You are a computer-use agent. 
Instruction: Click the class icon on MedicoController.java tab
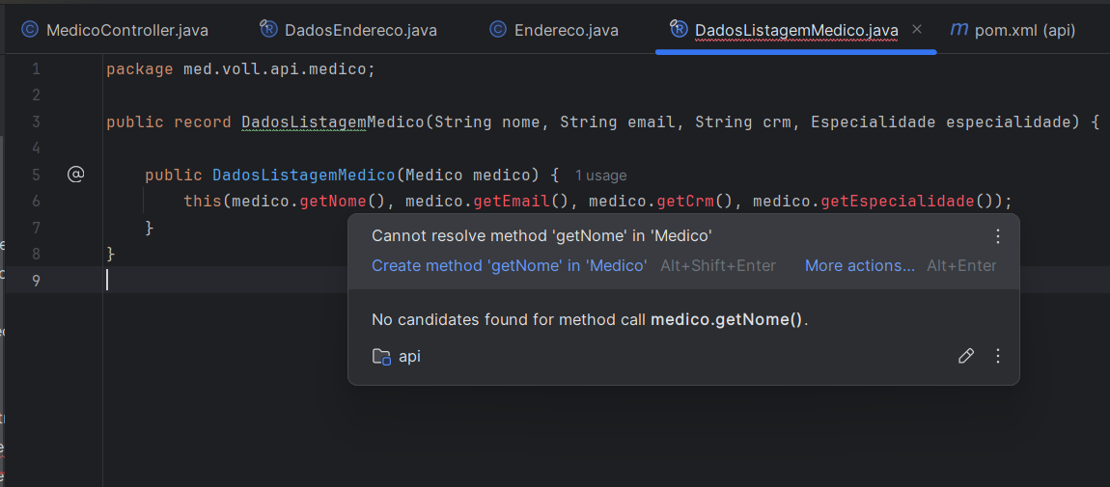click(29, 30)
